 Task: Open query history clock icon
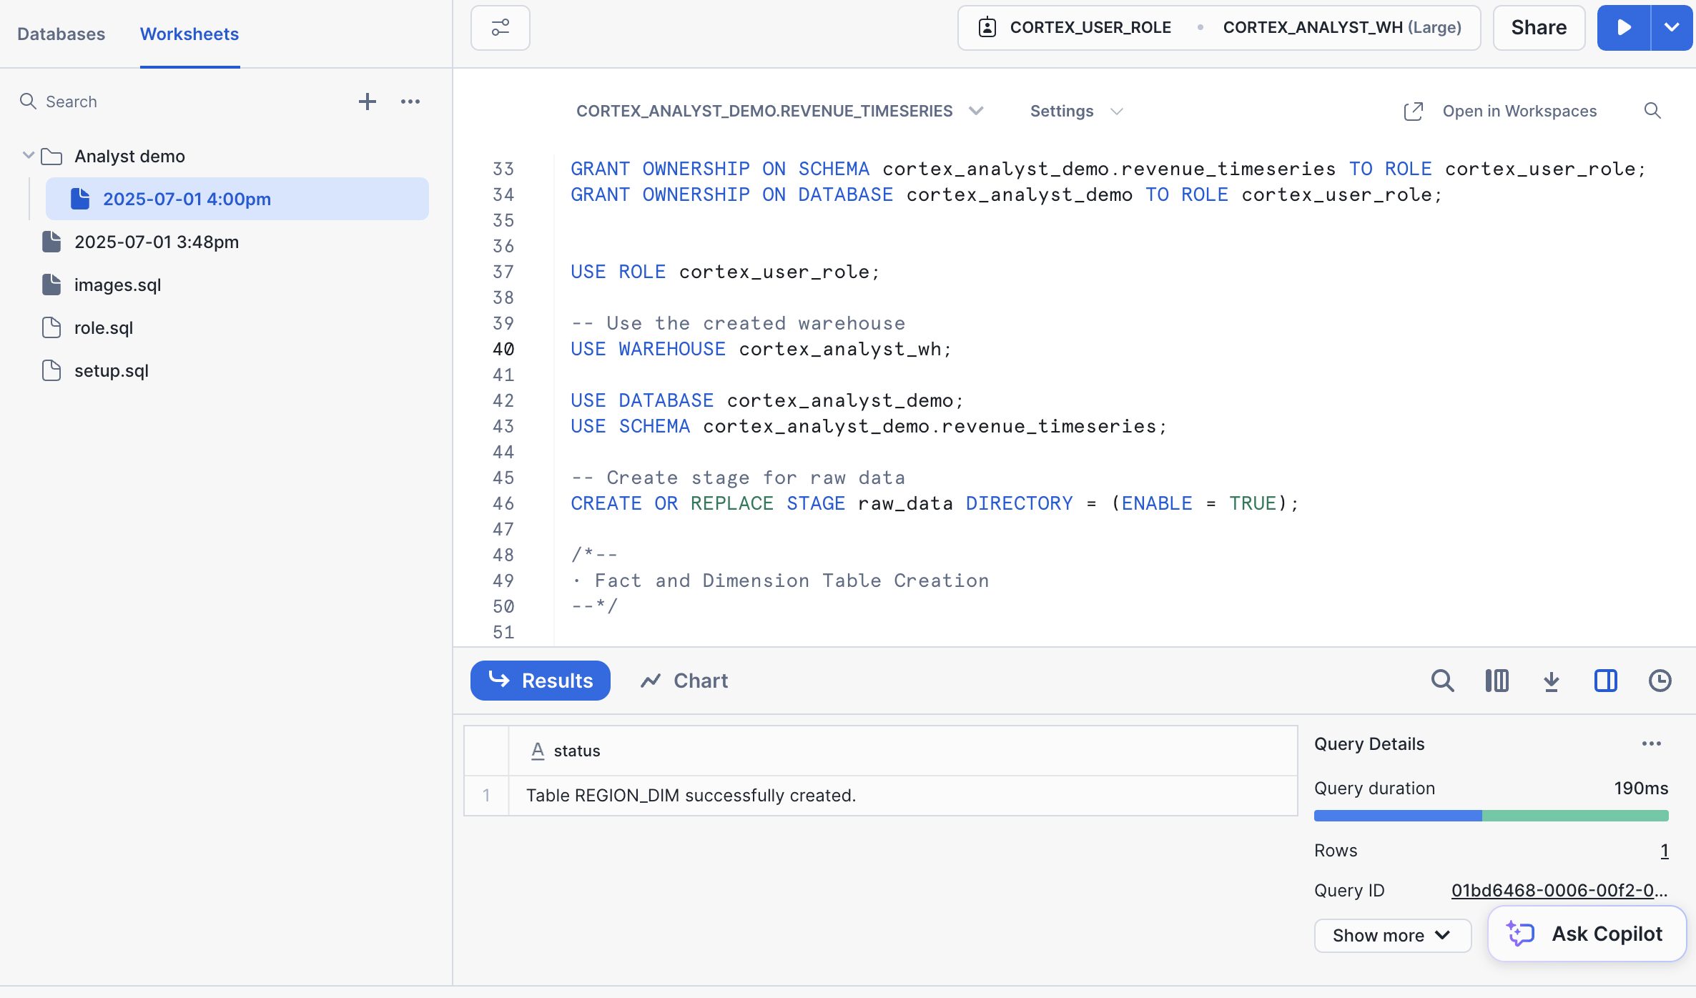(1660, 681)
